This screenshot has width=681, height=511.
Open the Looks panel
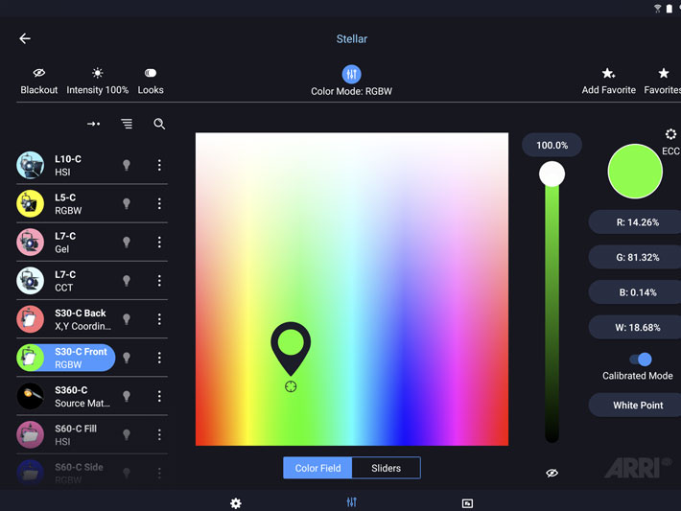point(151,81)
